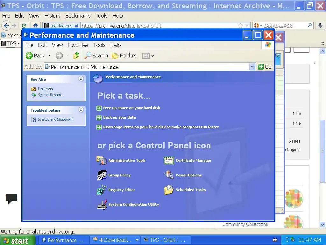Image resolution: width=326 pixels, height=245 pixels.
Task: Open browser History menu
Action: (53, 16)
